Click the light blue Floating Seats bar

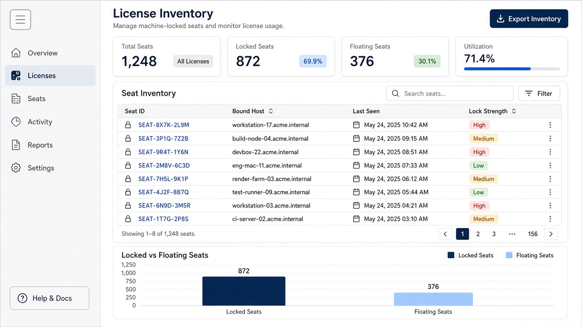[433, 299]
